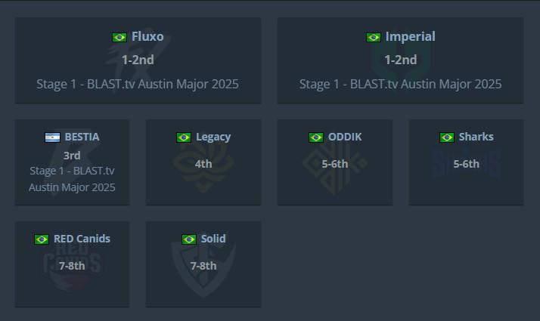Visit the Sharks team page
Viewport: 540px width, 321px height.
[476, 137]
